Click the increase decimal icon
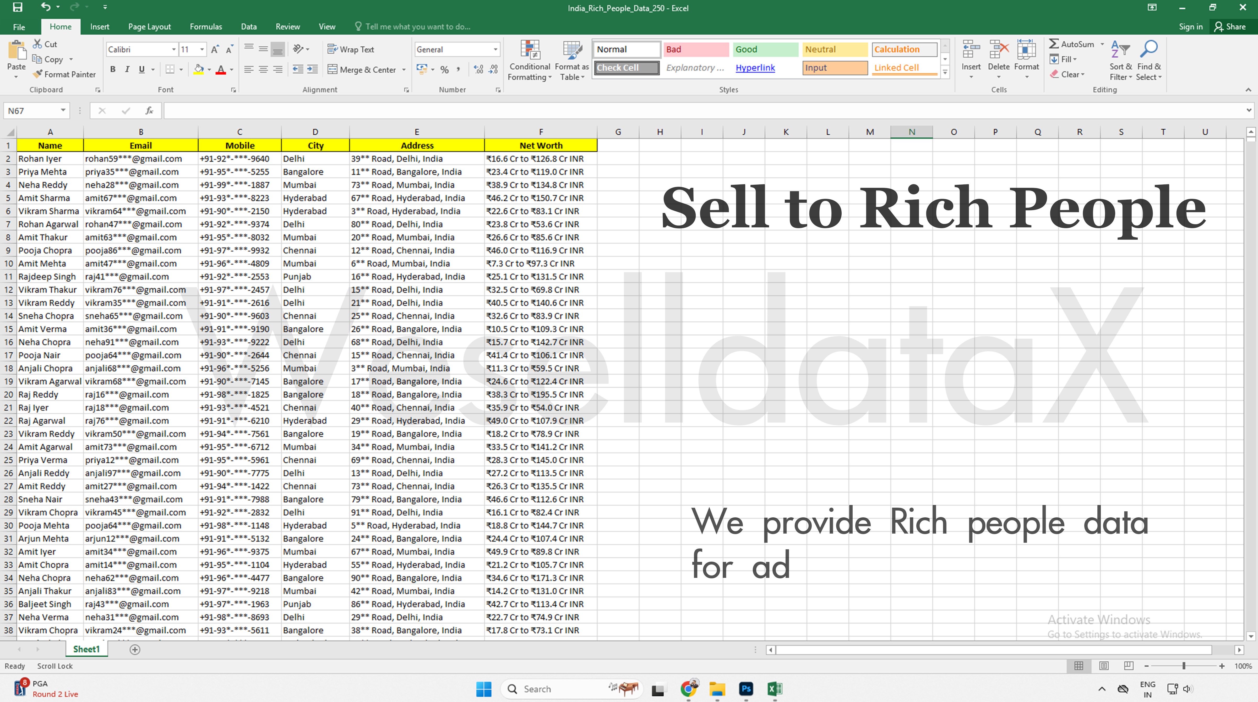 tap(478, 69)
